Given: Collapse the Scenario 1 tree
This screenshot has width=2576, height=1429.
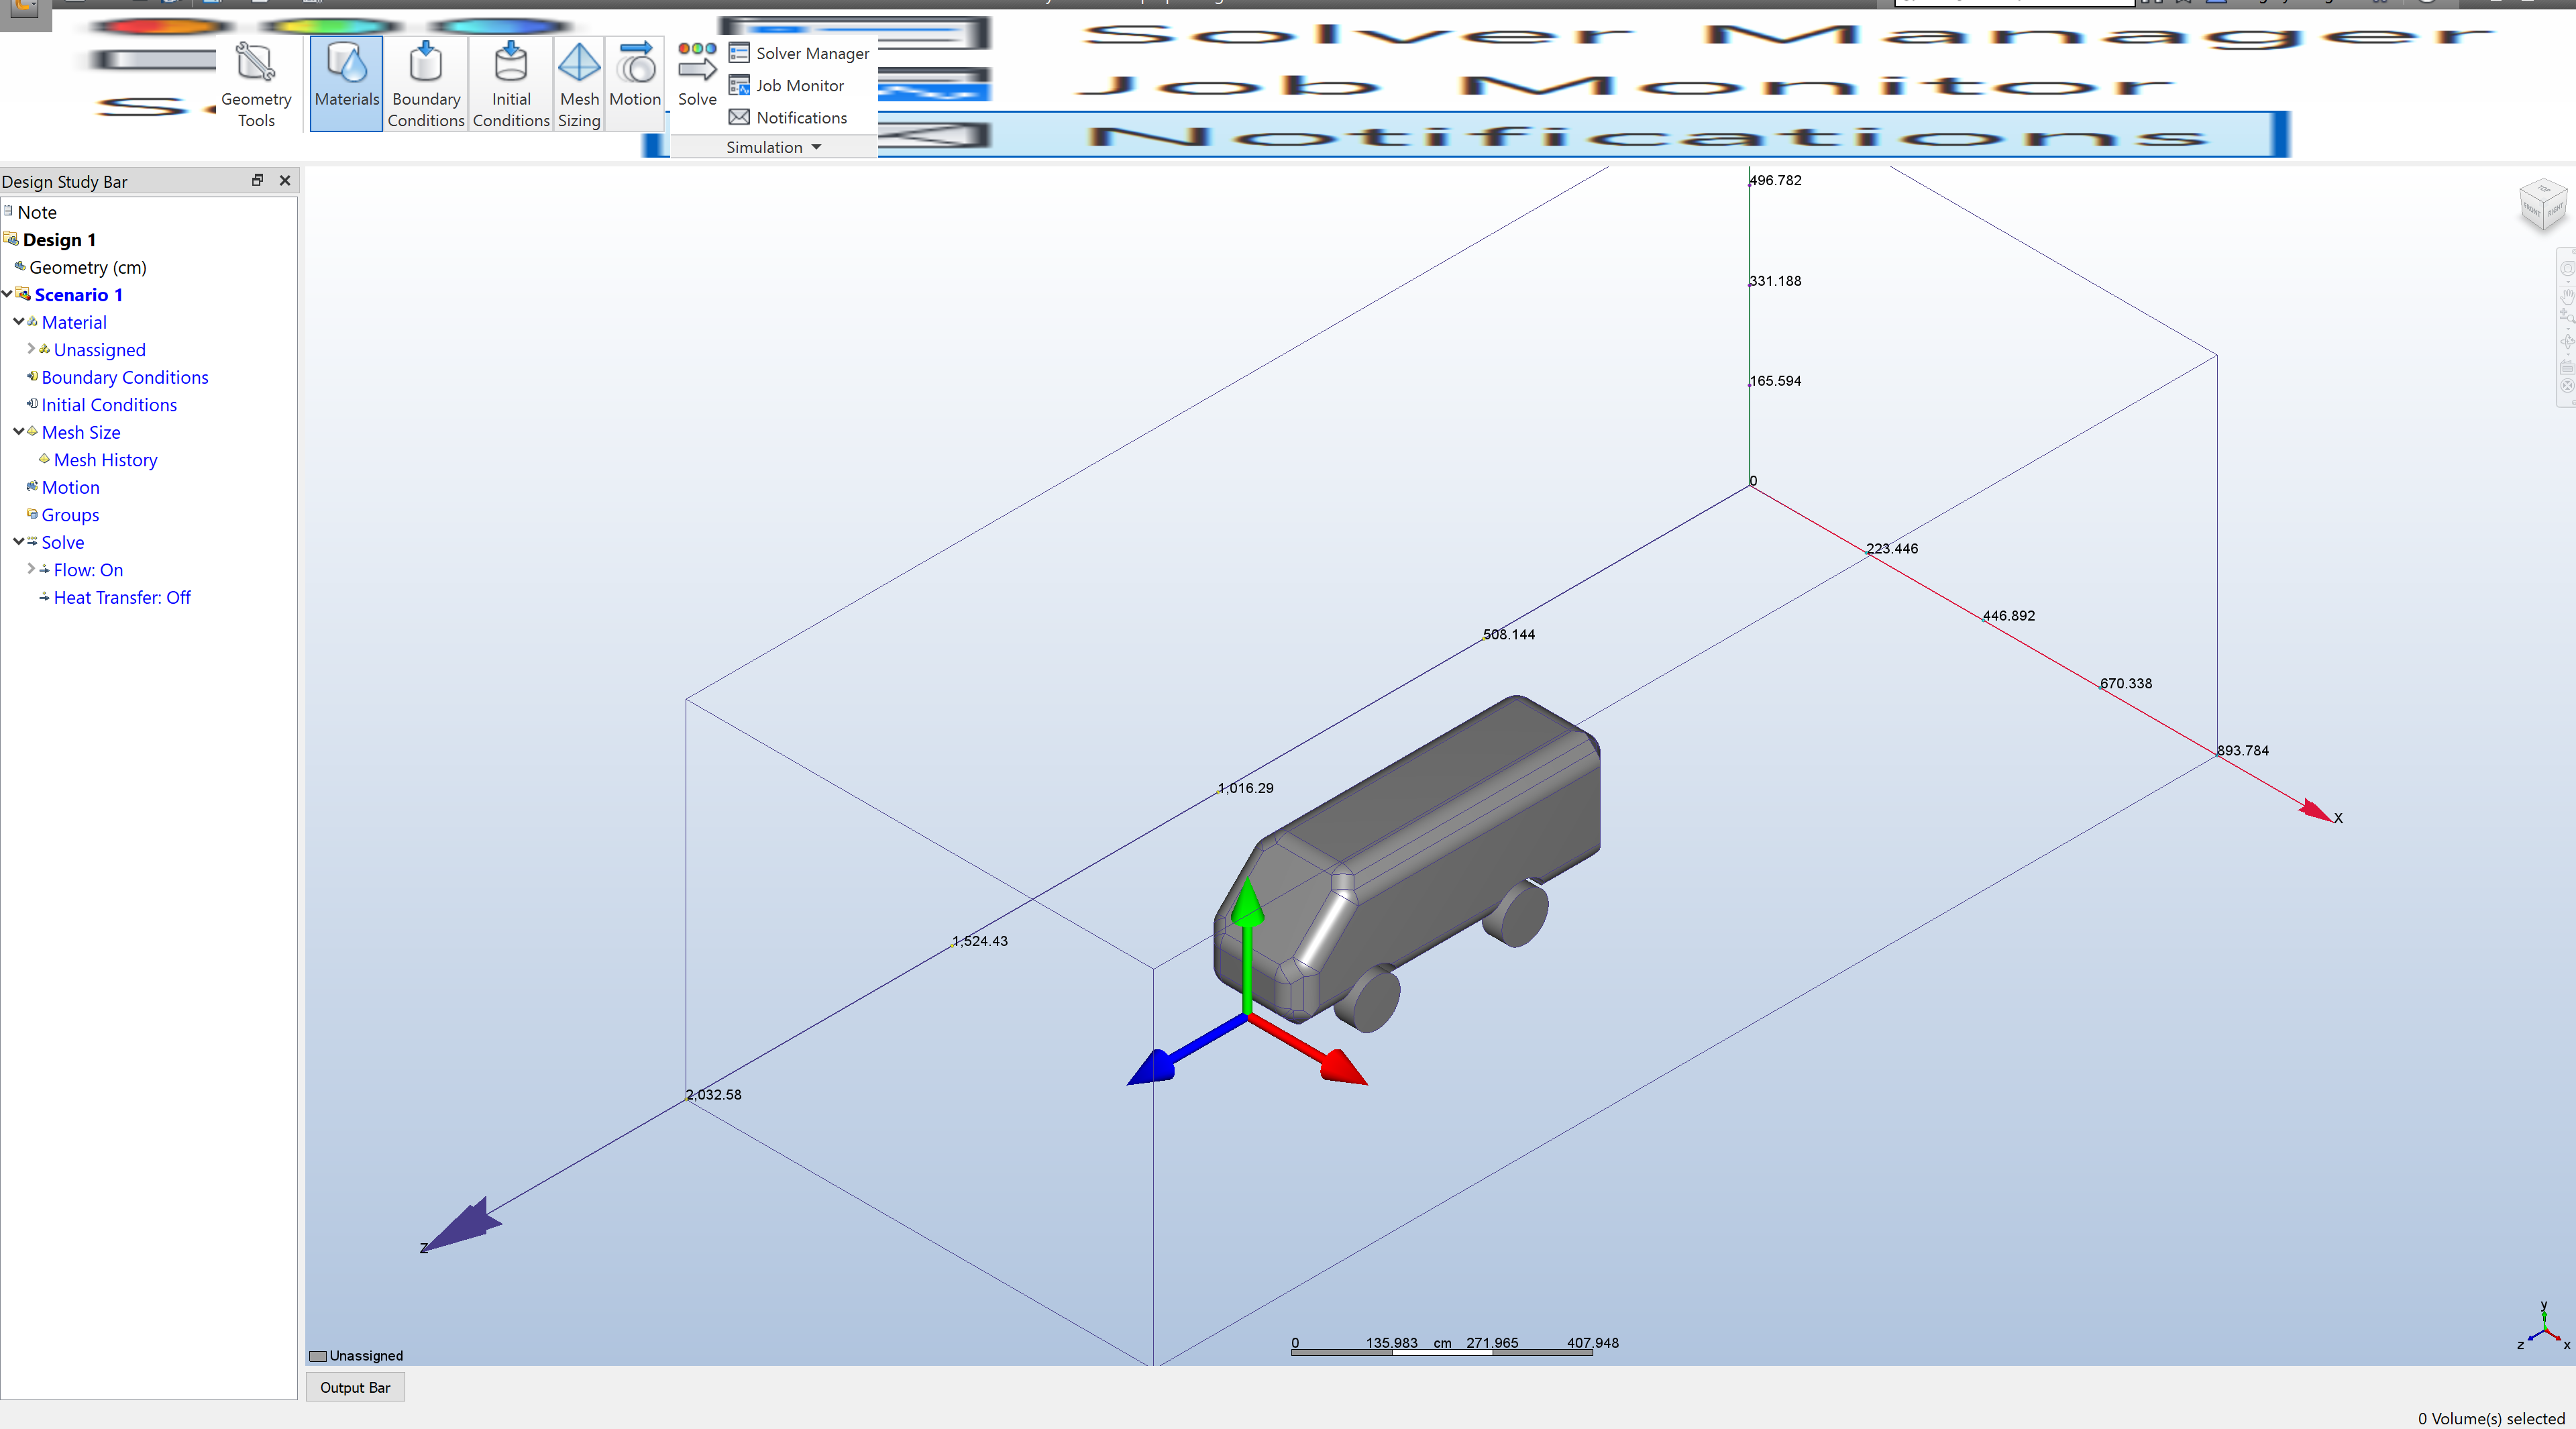Looking at the screenshot, I should tap(7, 294).
